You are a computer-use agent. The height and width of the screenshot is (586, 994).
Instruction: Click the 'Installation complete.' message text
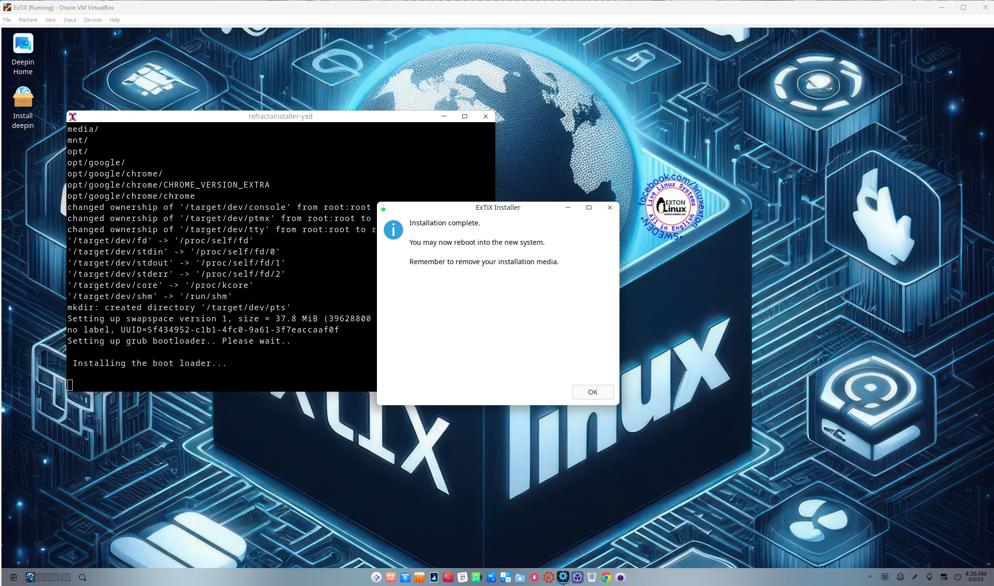444,223
